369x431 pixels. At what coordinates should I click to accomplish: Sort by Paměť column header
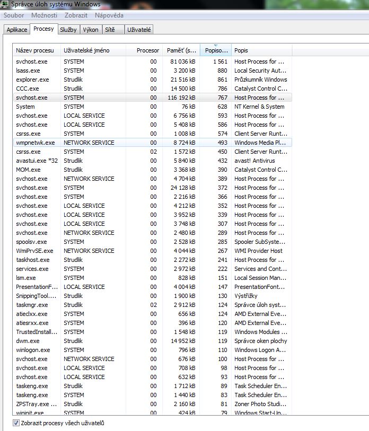coord(181,50)
